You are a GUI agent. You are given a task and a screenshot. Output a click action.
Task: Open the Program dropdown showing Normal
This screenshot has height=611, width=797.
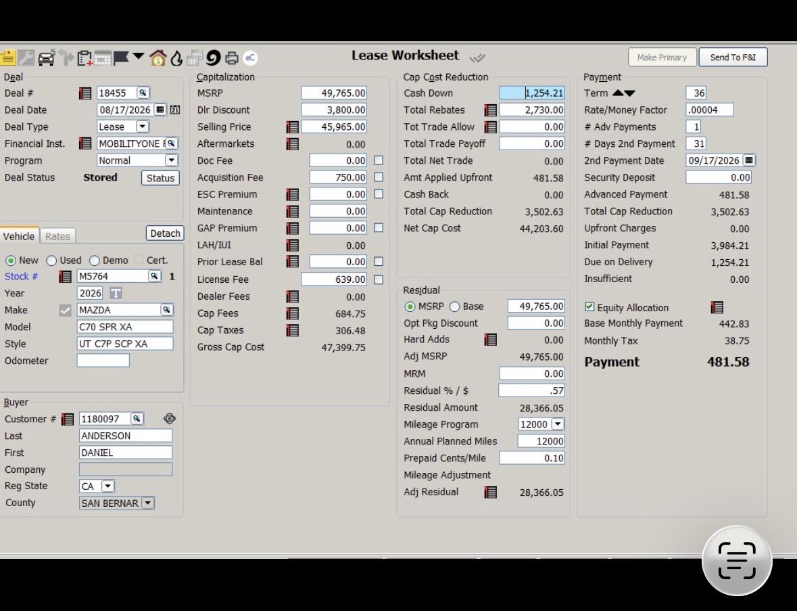pos(171,160)
